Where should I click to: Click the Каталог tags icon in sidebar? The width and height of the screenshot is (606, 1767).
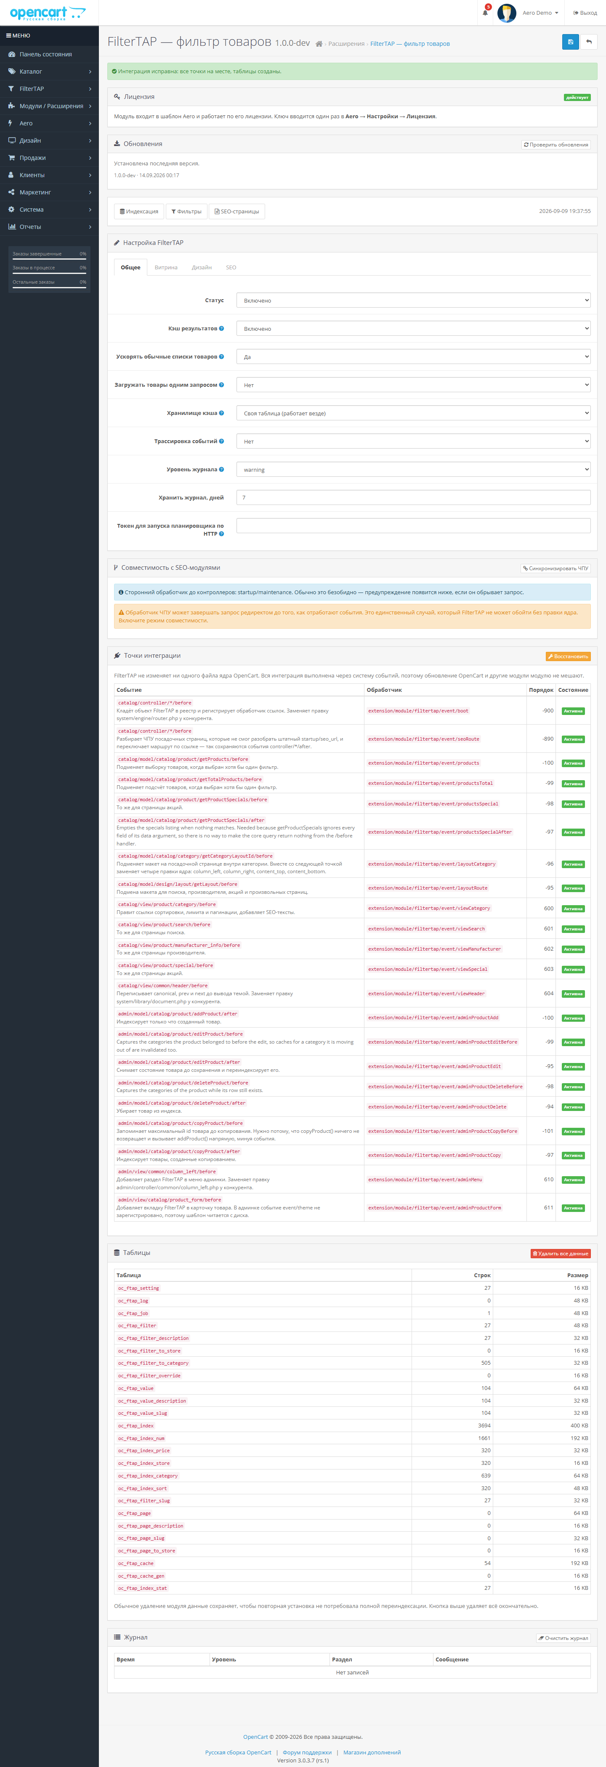pyautogui.click(x=12, y=72)
